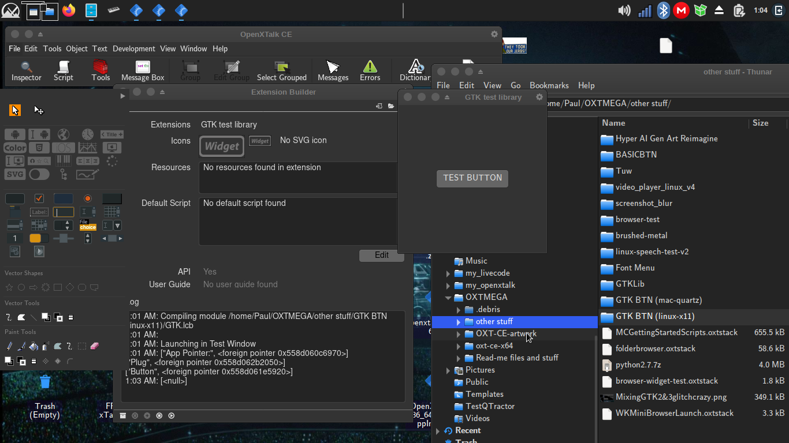Open the Development menu
This screenshot has width=789, height=443.
pos(133,49)
